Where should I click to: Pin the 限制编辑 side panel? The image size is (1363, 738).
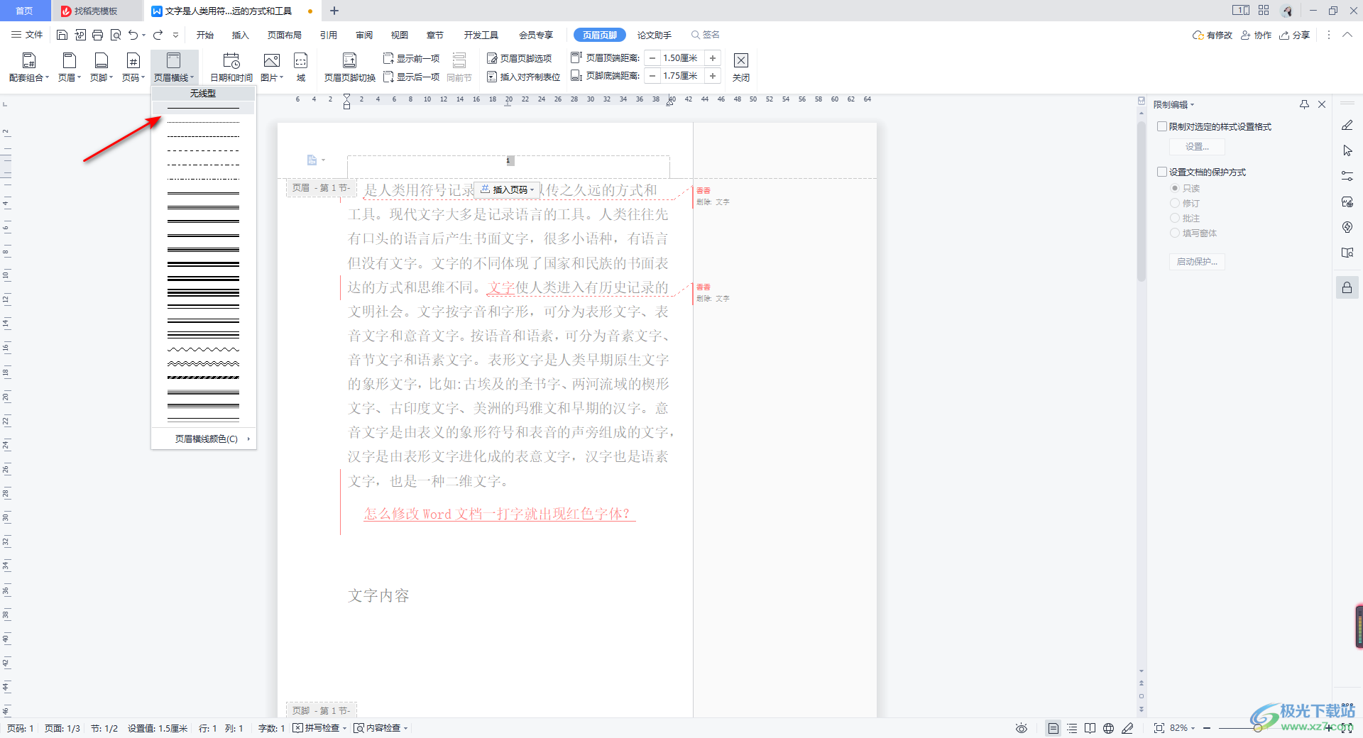(x=1304, y=104)
